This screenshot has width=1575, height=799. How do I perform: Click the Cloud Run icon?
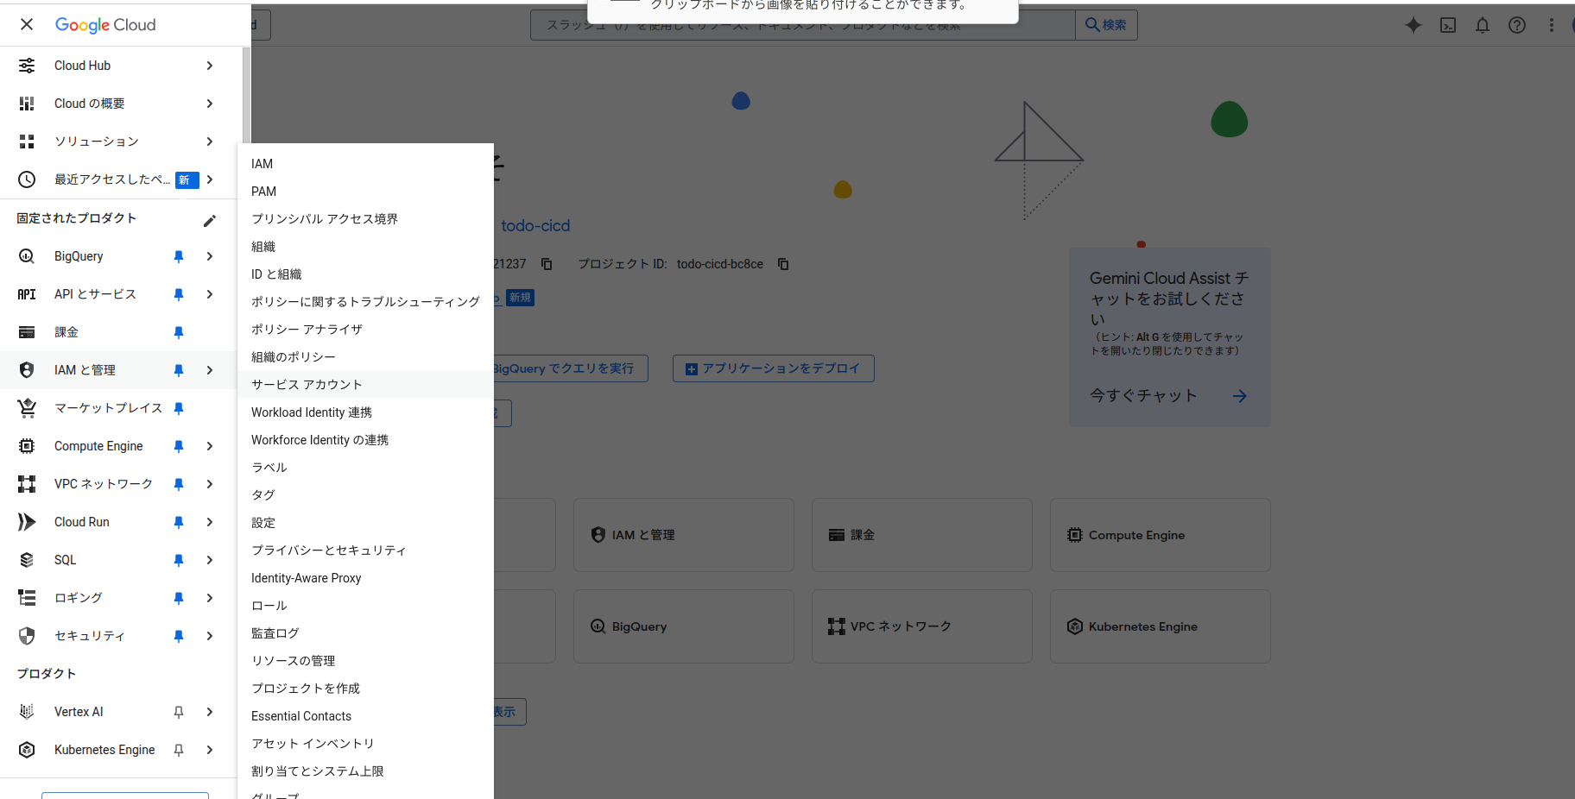click(x=27, y=522)
